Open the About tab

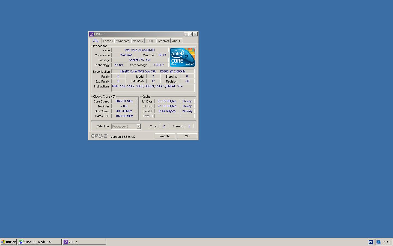tap(176, 41)
